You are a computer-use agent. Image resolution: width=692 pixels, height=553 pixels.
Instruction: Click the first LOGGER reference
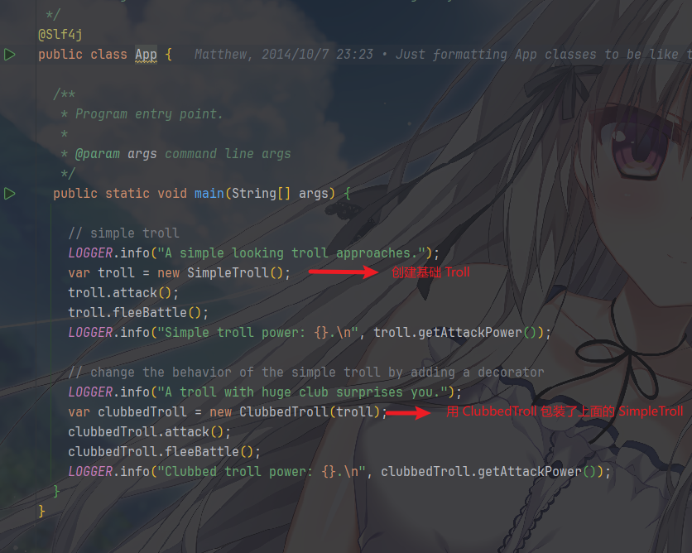coord(90,253)
